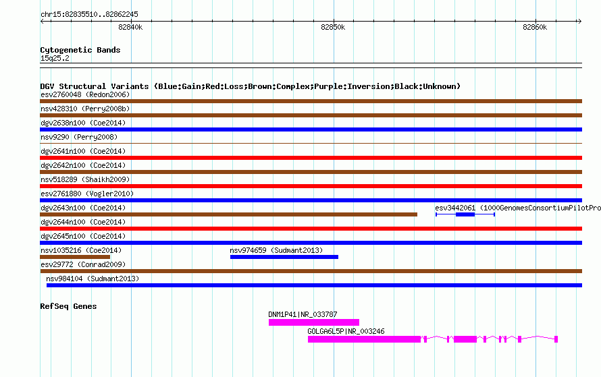Open DNM1P41|NR_033787 gene label
601x377 pixels.
[303, 314]
